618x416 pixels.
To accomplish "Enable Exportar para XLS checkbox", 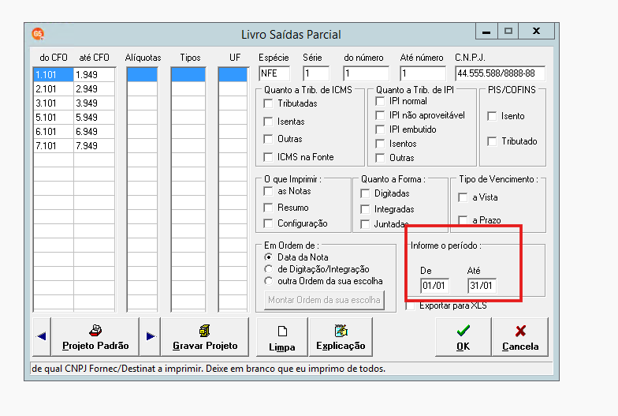I will coord(410,306).
